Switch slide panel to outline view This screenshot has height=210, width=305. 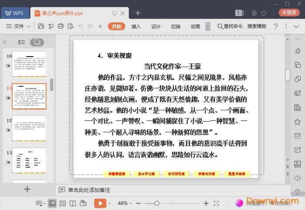tap(21, 42)
